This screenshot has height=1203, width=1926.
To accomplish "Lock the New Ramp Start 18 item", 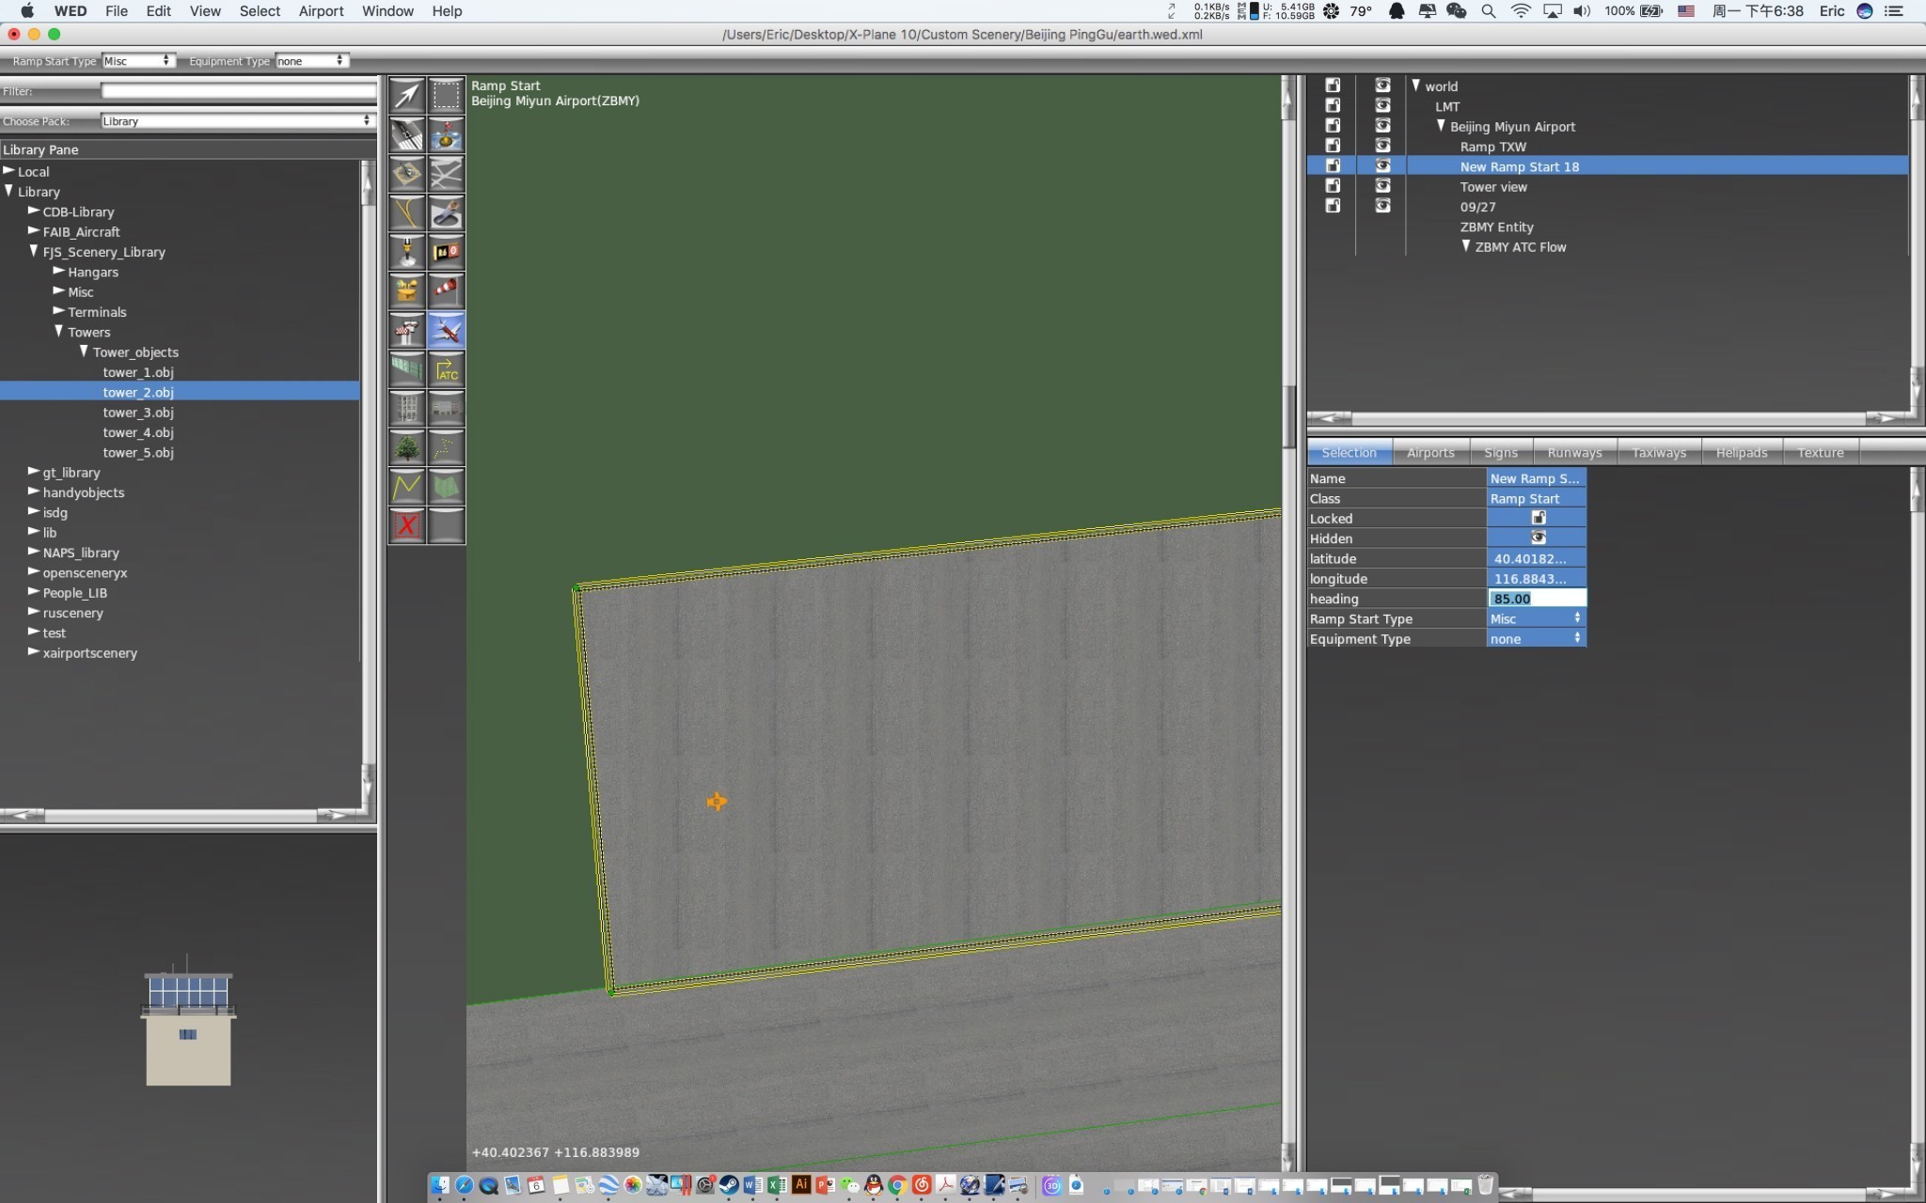I will (x=1333, y=165).
